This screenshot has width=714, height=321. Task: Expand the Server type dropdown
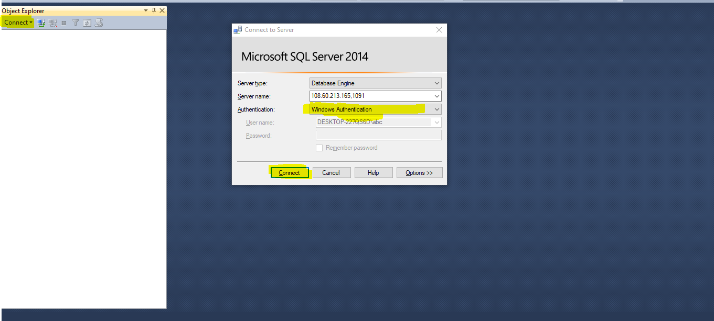(x=436, y=83)
